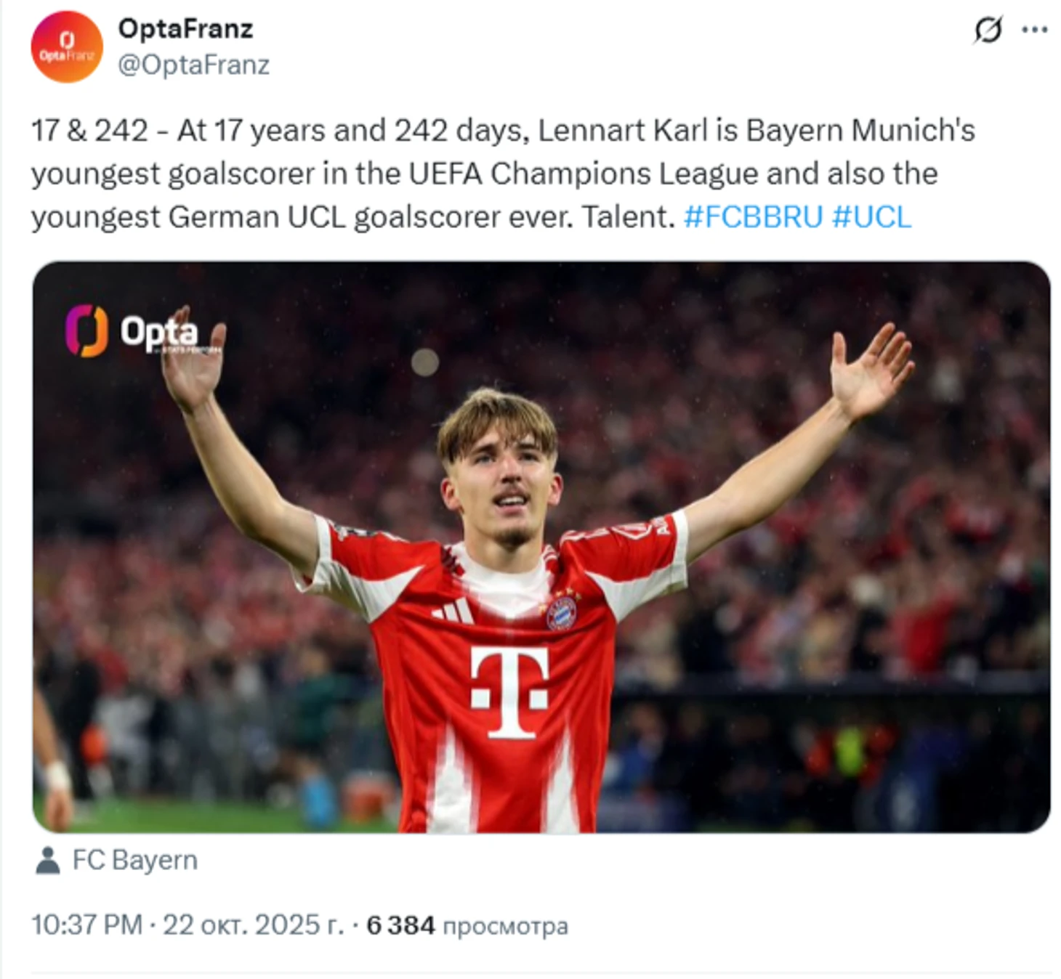Click the Bayern club crest on jersey

click(x=561, y=614)
